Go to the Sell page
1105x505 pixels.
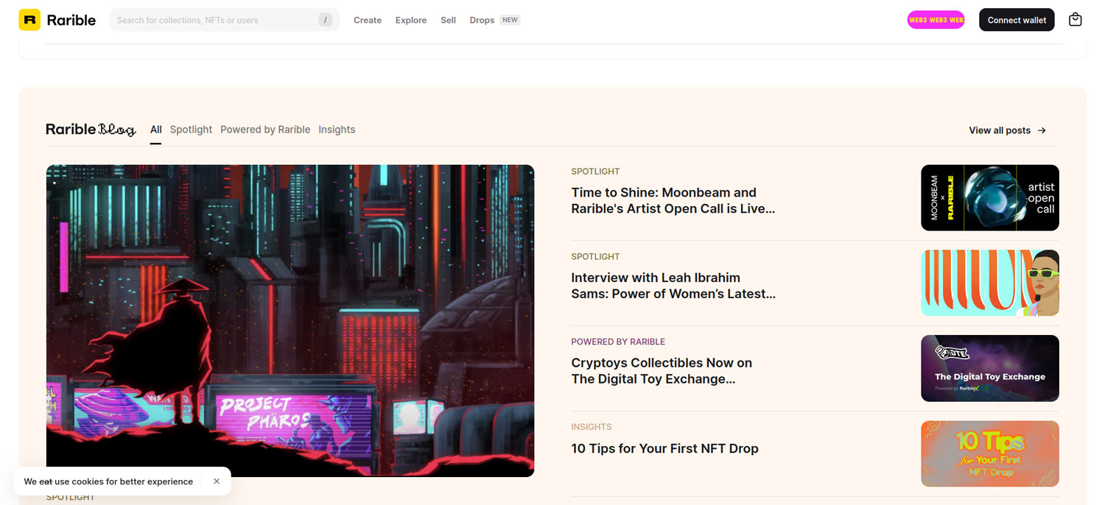point(449,20)
